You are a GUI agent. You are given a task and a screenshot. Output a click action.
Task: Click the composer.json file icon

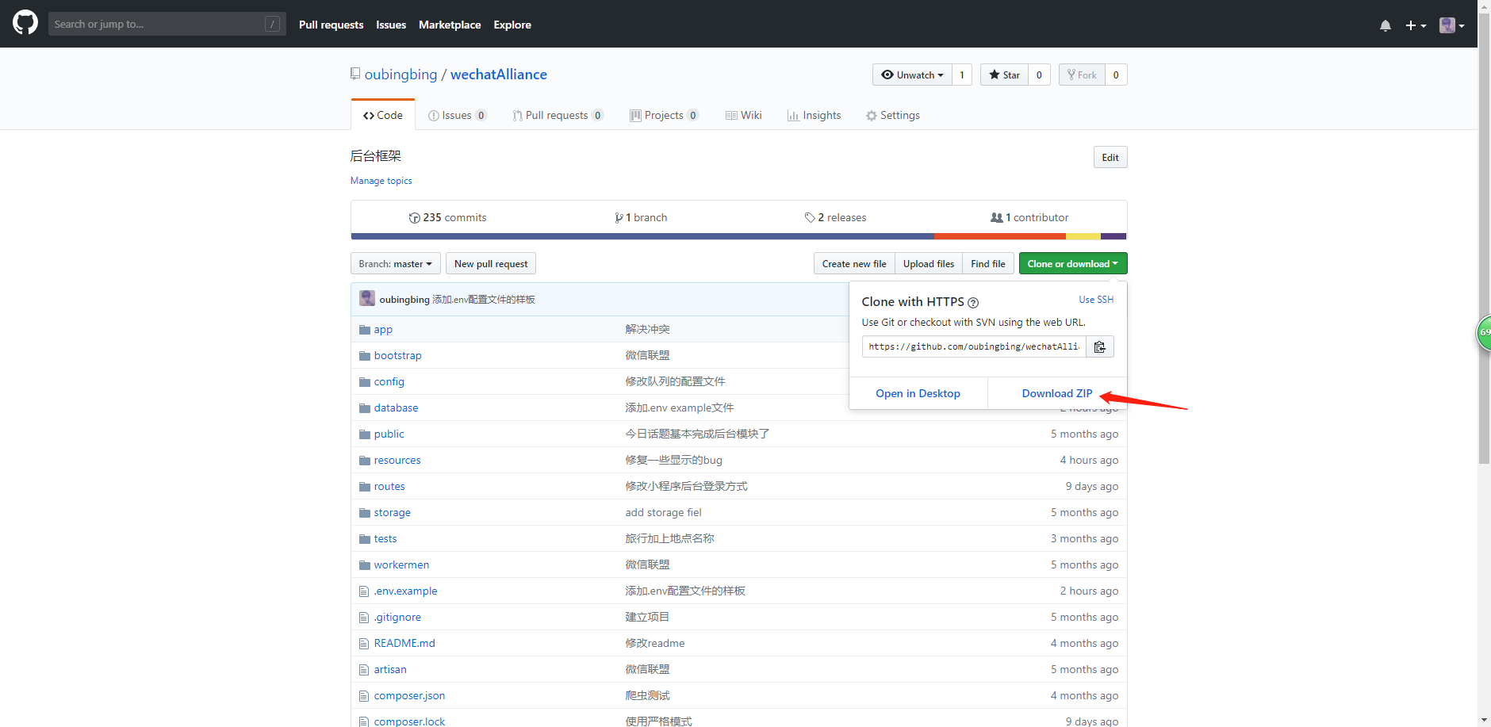coord(364,695)
